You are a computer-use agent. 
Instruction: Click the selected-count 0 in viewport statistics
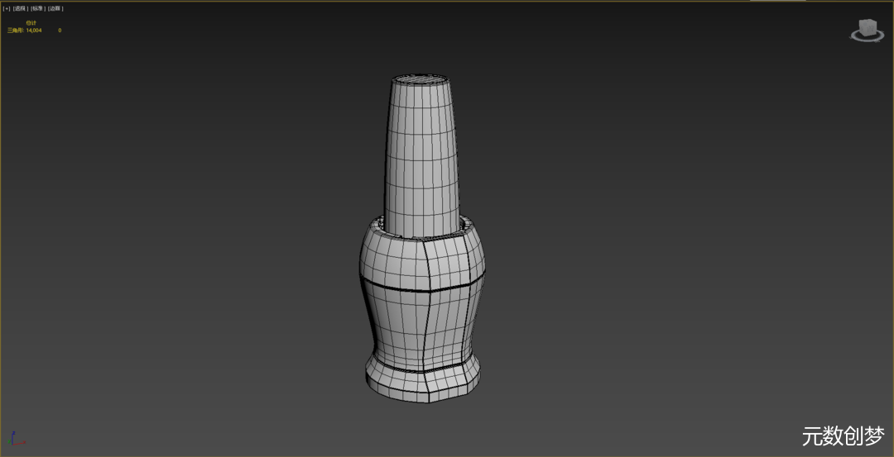point(60,30)
